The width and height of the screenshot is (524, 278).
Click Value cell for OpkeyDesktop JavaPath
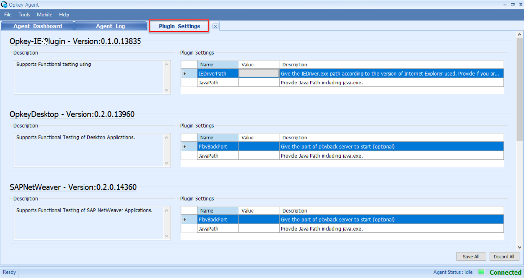point(259,156)
